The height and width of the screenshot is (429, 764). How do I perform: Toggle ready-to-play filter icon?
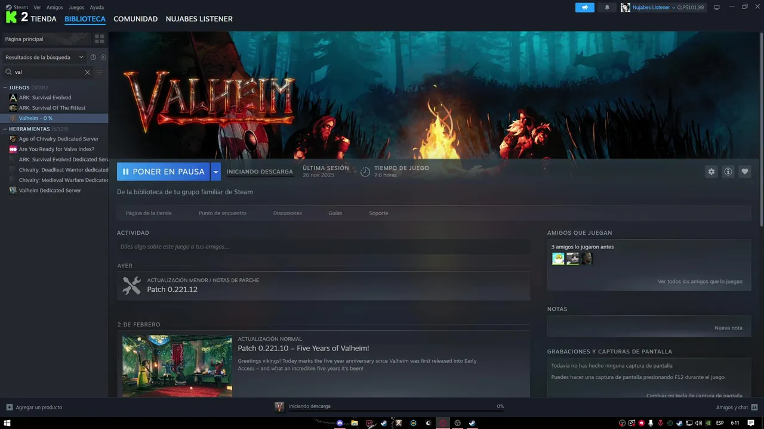coord(103,57)
